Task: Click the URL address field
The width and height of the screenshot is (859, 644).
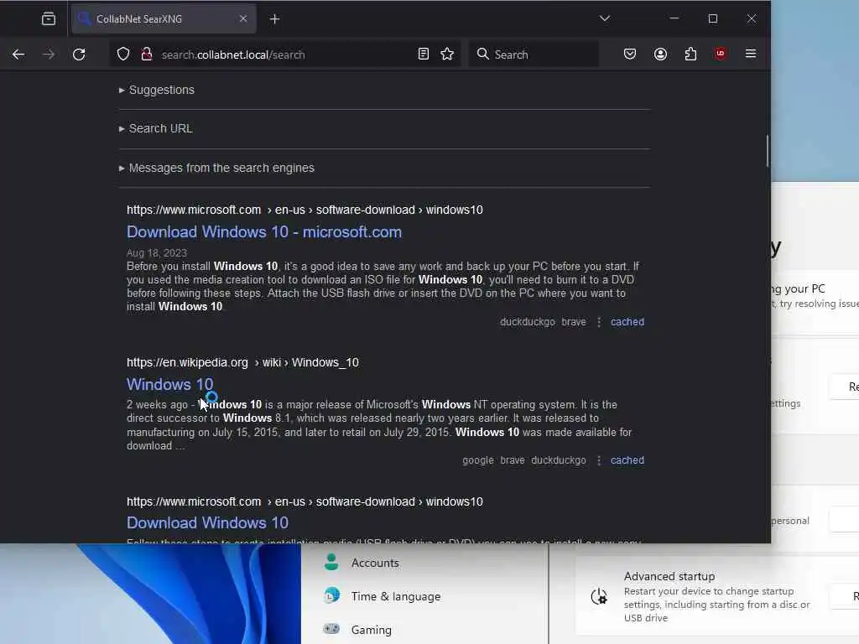Action: tap(285, 55)
